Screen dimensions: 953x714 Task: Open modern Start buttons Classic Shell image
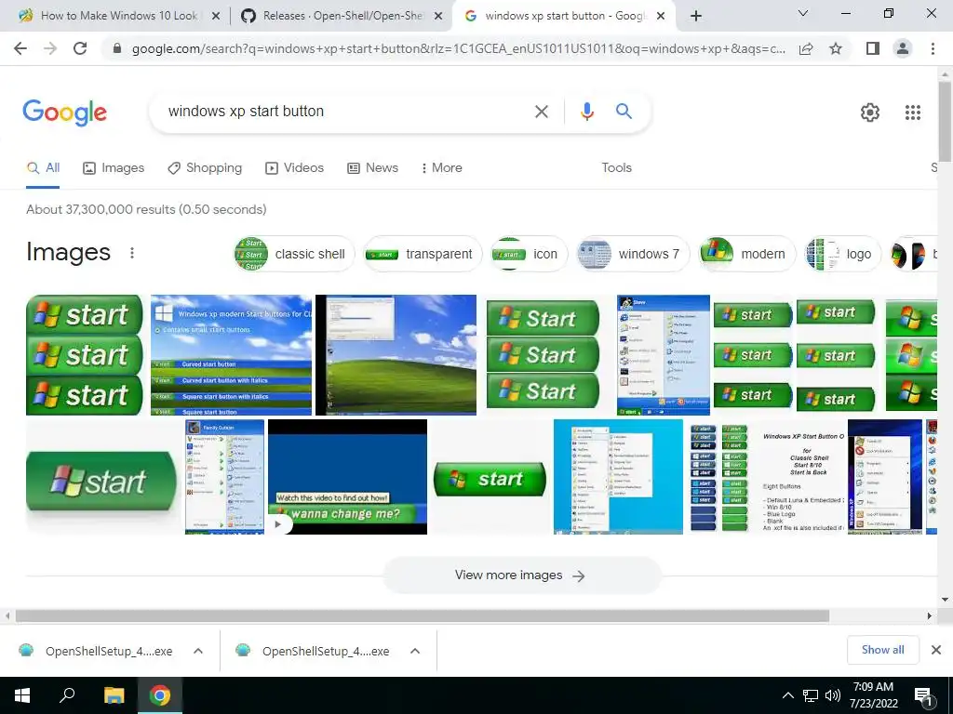pos(231,355)
